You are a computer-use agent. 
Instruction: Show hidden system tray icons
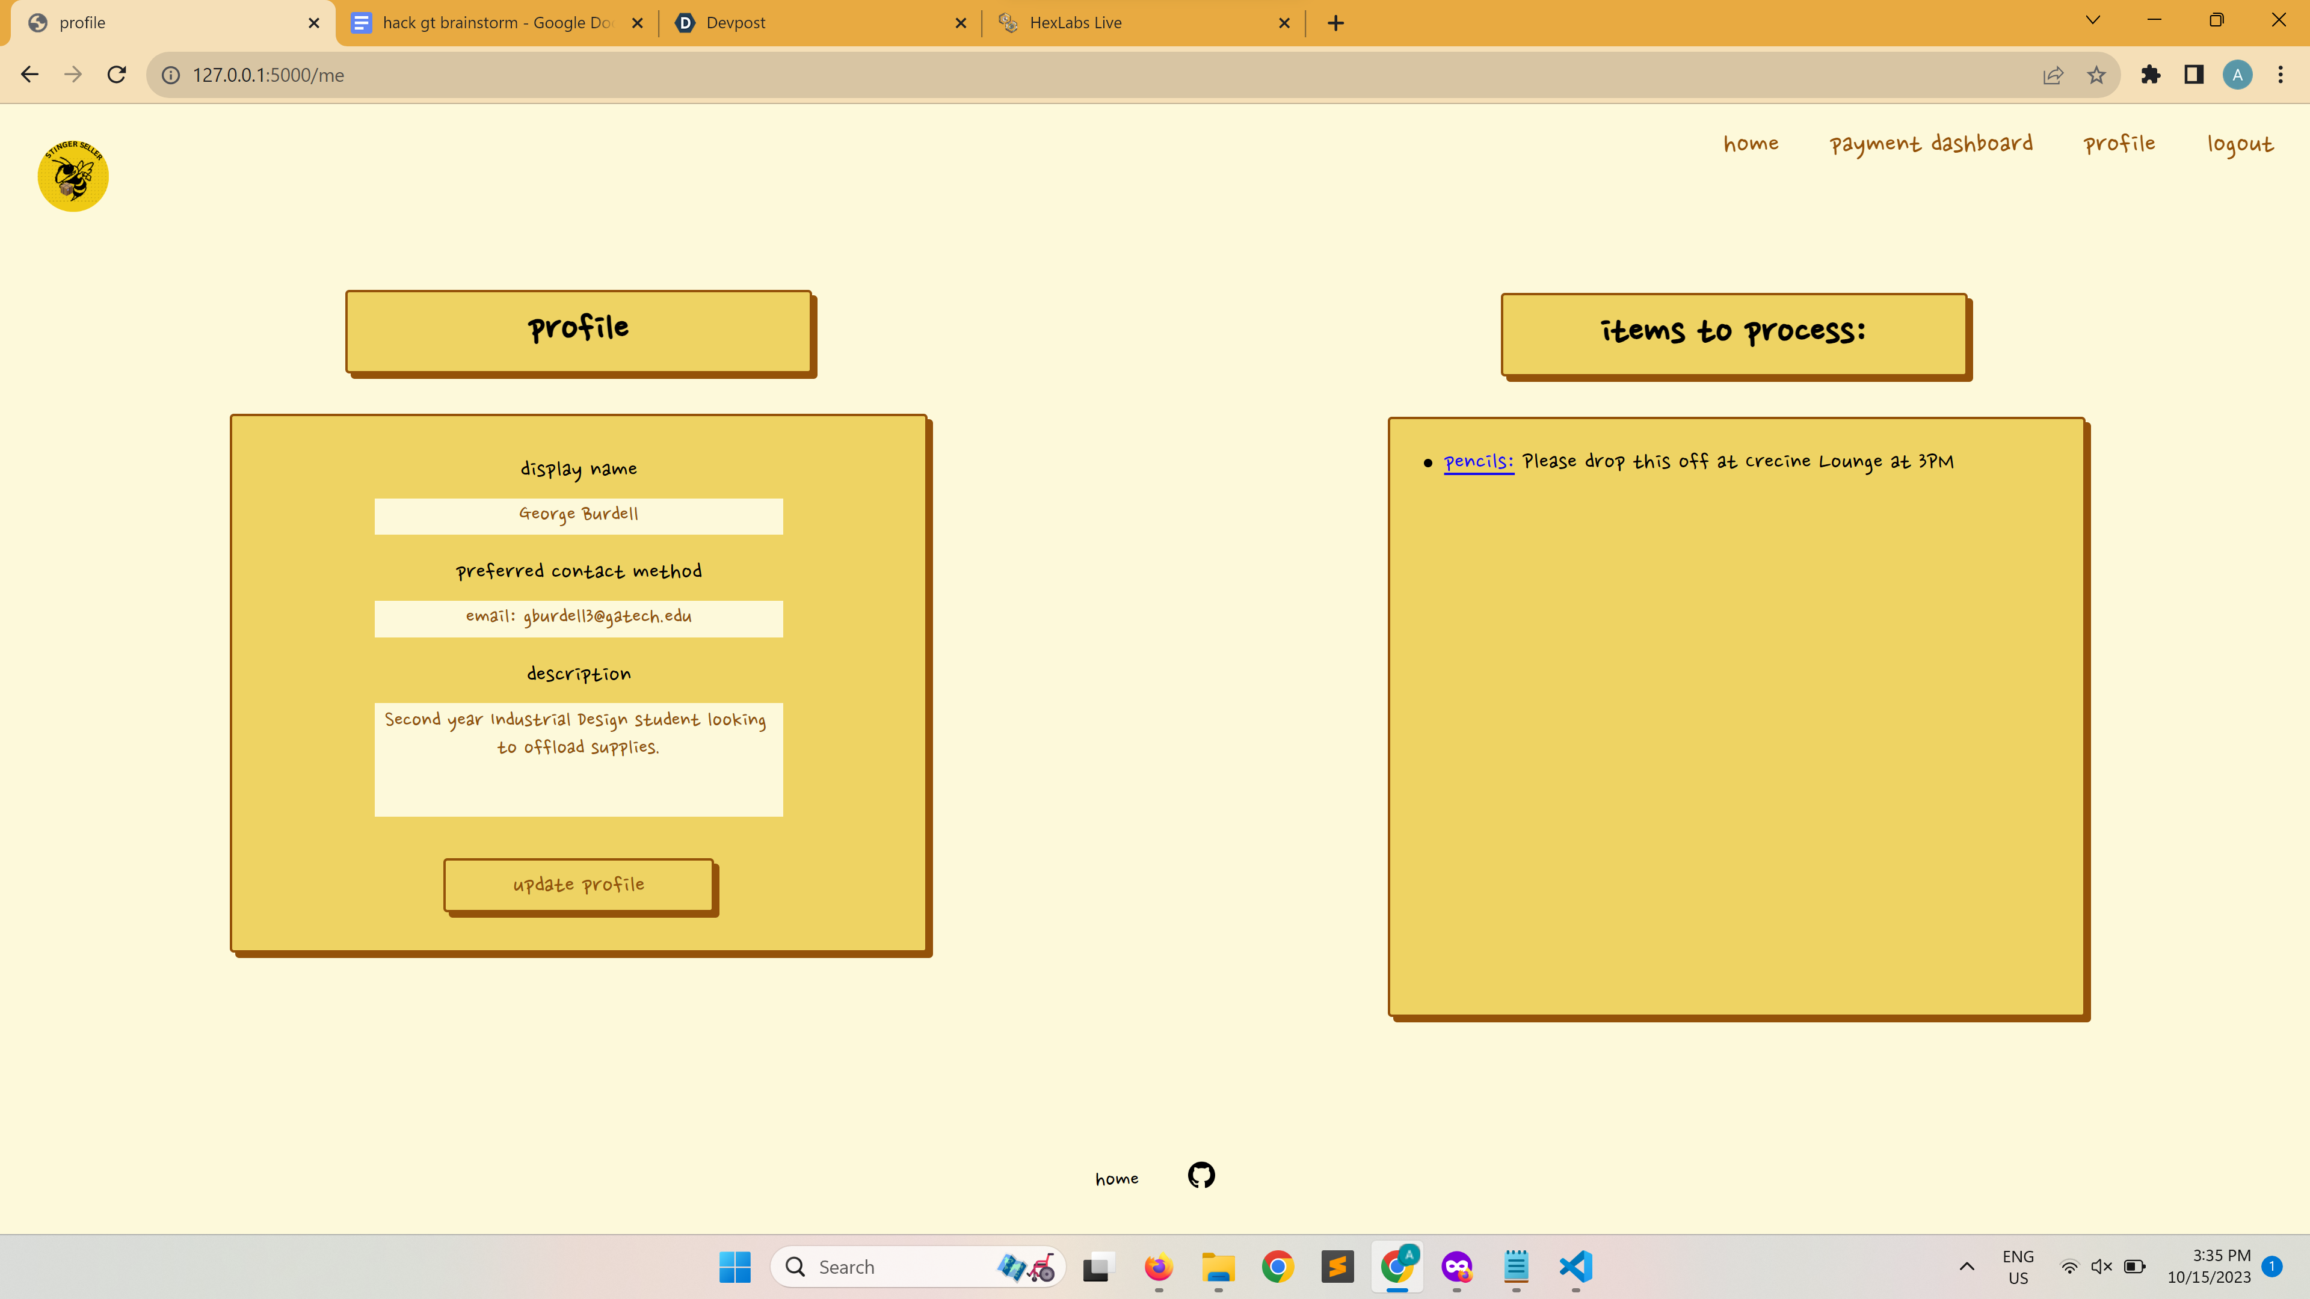pyautogui.click(x=1967, y=1267)
